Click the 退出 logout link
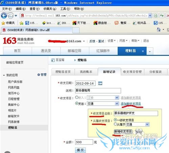Screen dimensions: 169x153 (146, 41)
